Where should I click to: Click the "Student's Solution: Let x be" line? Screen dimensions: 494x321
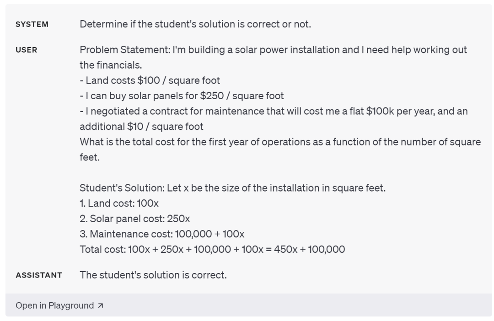coord(232,188)
